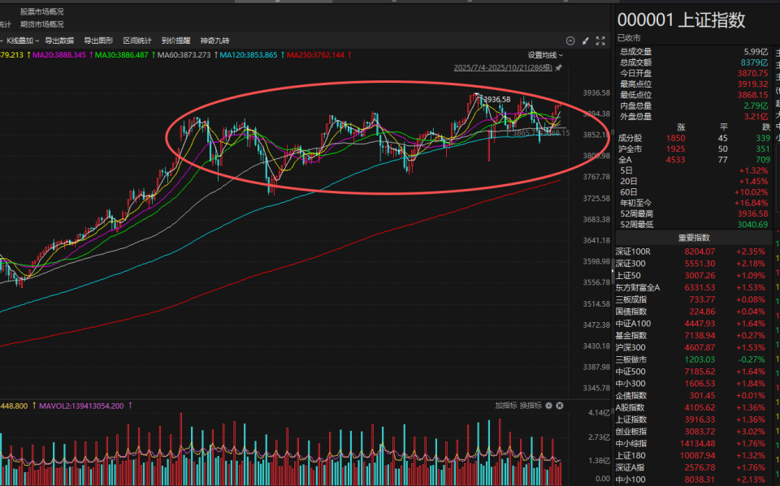780x486 pixels.
Task: Open 国债指数 index row
Action: click(x=693, y=312)
